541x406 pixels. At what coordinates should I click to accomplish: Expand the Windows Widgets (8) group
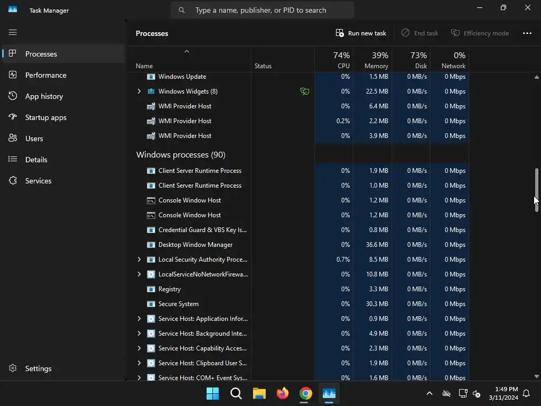[x=139, y=91]
